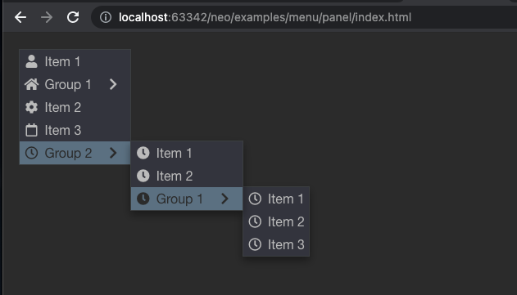Open site info icon in address bar
This screenshot has height=295, width=517.
tap(106, 17)
